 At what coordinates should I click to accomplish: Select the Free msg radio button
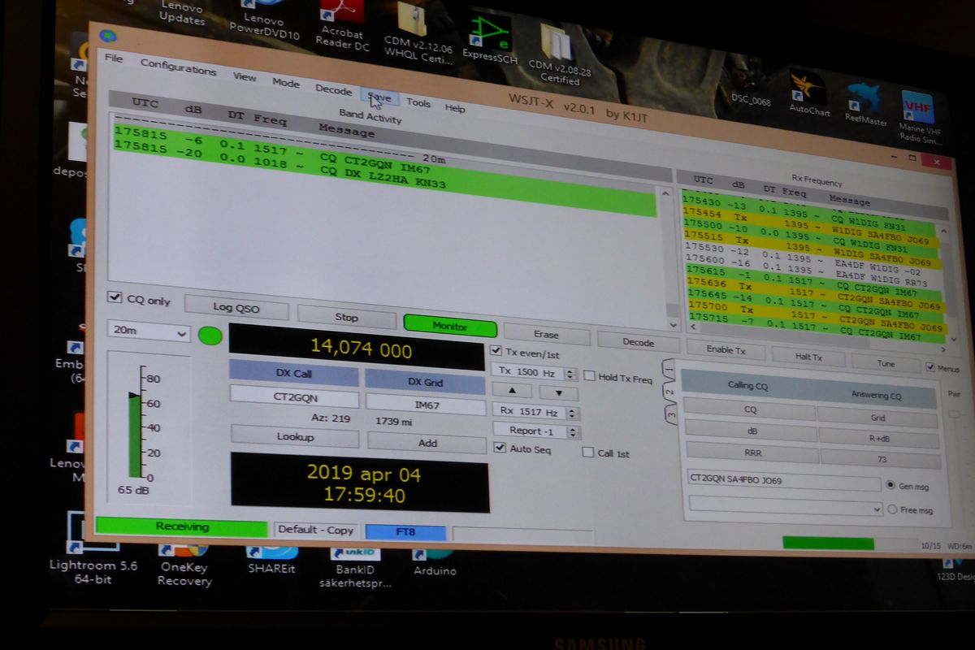pos(892,509)
